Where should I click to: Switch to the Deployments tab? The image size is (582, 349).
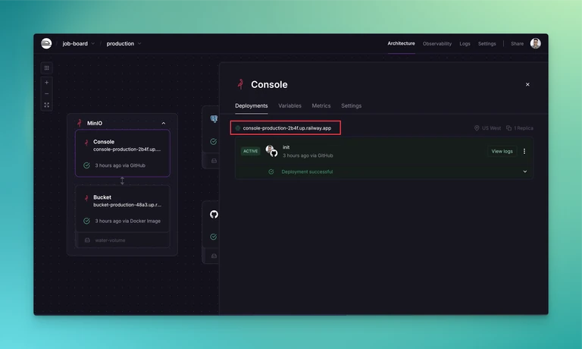click(x=252, y=106)
